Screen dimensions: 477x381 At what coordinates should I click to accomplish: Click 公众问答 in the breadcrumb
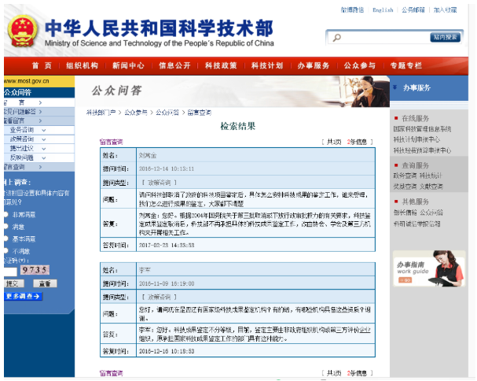[x=167, y=113]
